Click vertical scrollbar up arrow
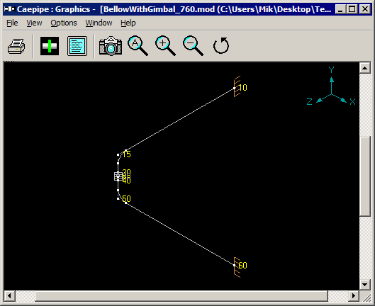Viewport: 375px width, 306px height. pos(364,69)
